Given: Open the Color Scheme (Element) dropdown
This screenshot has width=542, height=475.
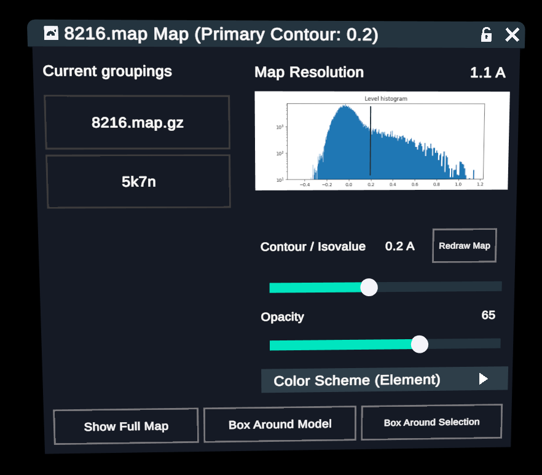Looking at the screenshot, I should [x=356, y=380].
